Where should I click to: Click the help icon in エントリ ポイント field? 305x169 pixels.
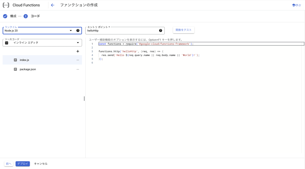click(x=161, y=31)
